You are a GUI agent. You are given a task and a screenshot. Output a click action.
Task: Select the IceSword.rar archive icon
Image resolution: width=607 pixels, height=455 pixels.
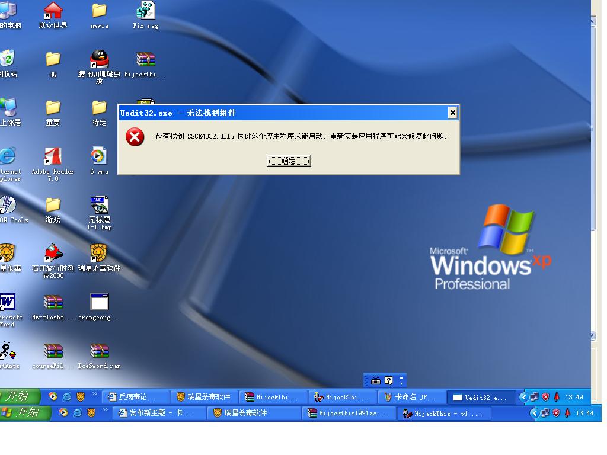click(x=100, y=356)
